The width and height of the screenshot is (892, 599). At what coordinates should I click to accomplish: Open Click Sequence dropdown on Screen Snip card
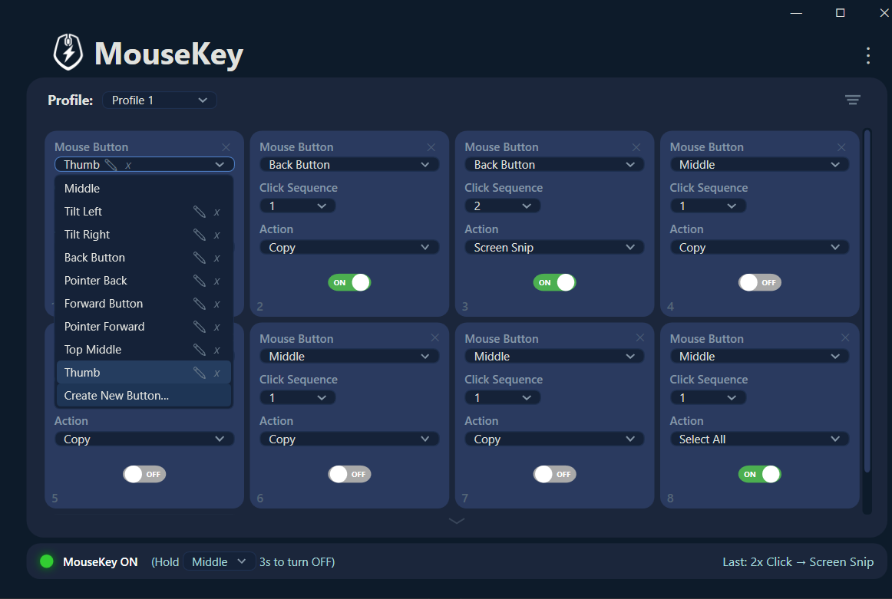[503, 206]
